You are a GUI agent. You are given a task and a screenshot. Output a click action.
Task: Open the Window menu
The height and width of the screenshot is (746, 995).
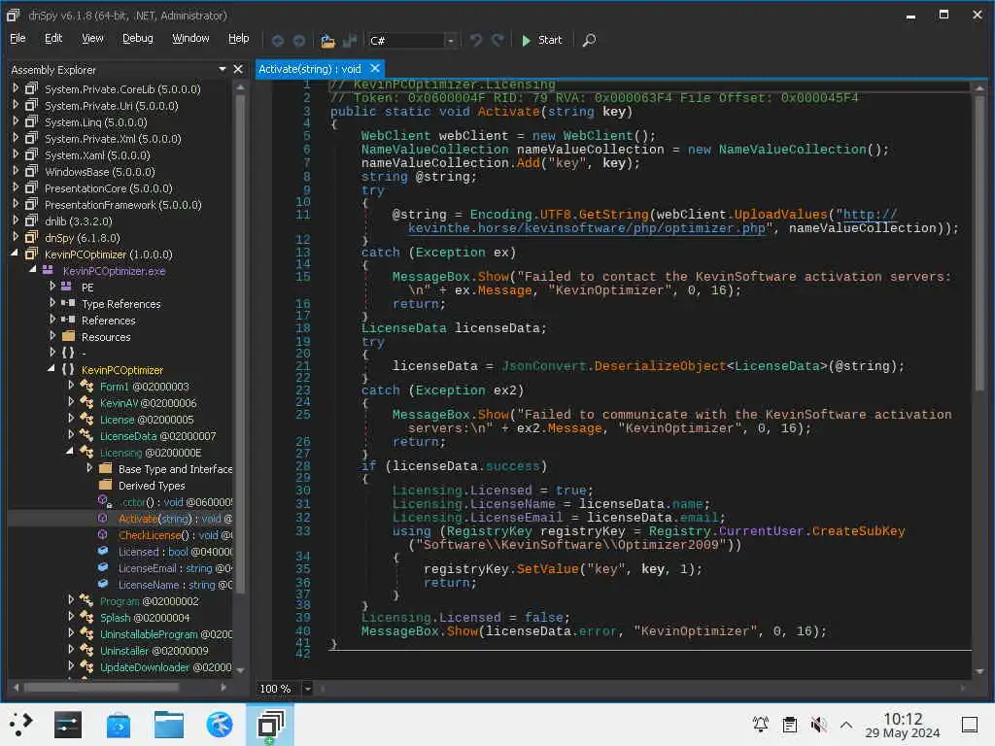(190, 38)
